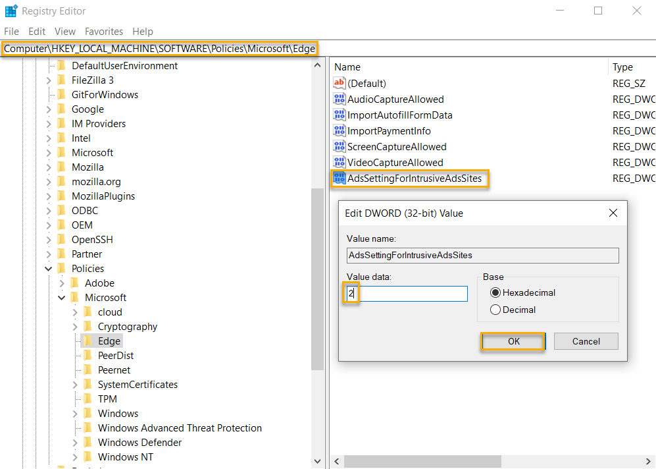656x469 pixels.
Task: Collapse the Microsoft key under Policies
Action: [x=61, y=297]
